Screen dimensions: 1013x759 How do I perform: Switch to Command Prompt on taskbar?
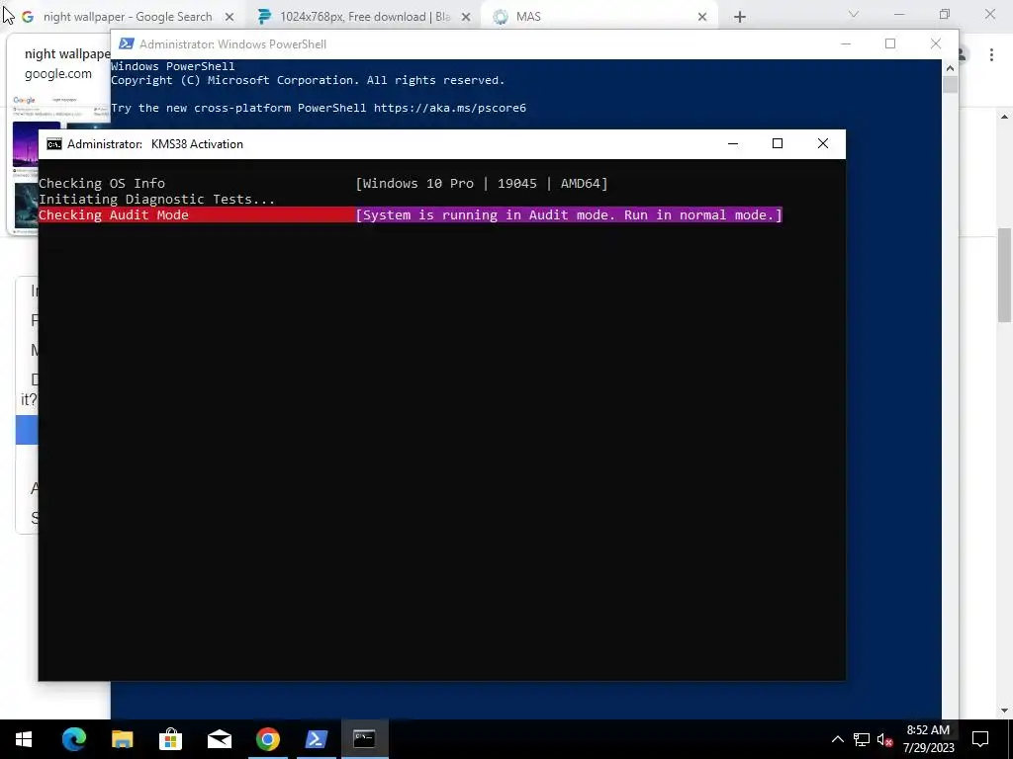pos(364,739)
